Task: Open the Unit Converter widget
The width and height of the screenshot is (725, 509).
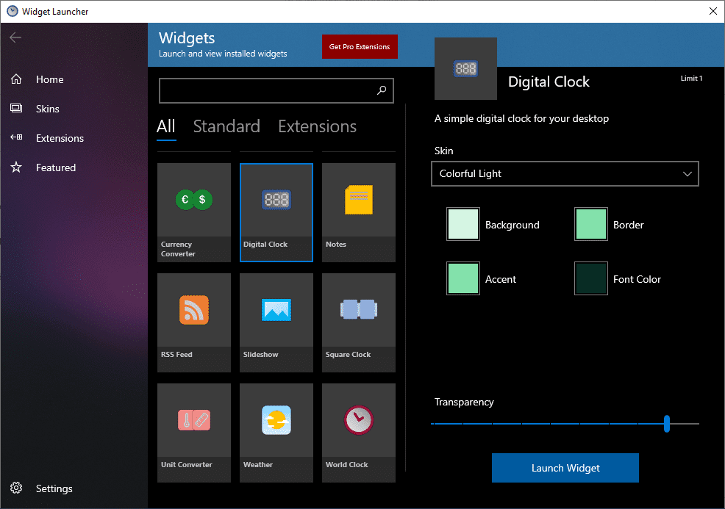Action: tap(193, 433)
